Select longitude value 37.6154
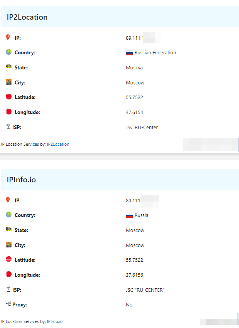The height and width of the screenshot is (328, 239). coord(135,113)
